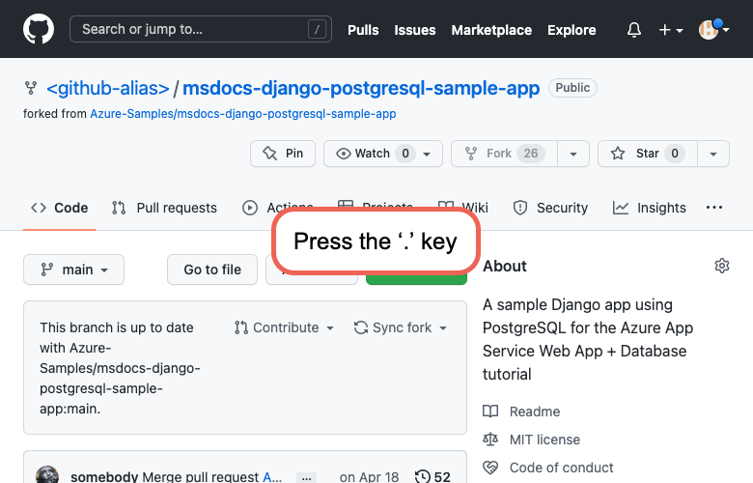Open the notifications bell
This screenshot has height=483, width=753.
coord(634,30)
